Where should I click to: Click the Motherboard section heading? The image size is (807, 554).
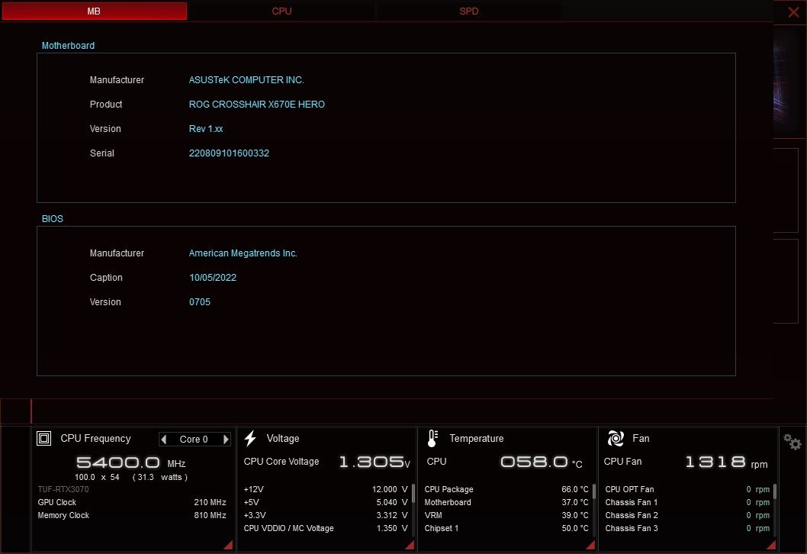pos(68,45)
